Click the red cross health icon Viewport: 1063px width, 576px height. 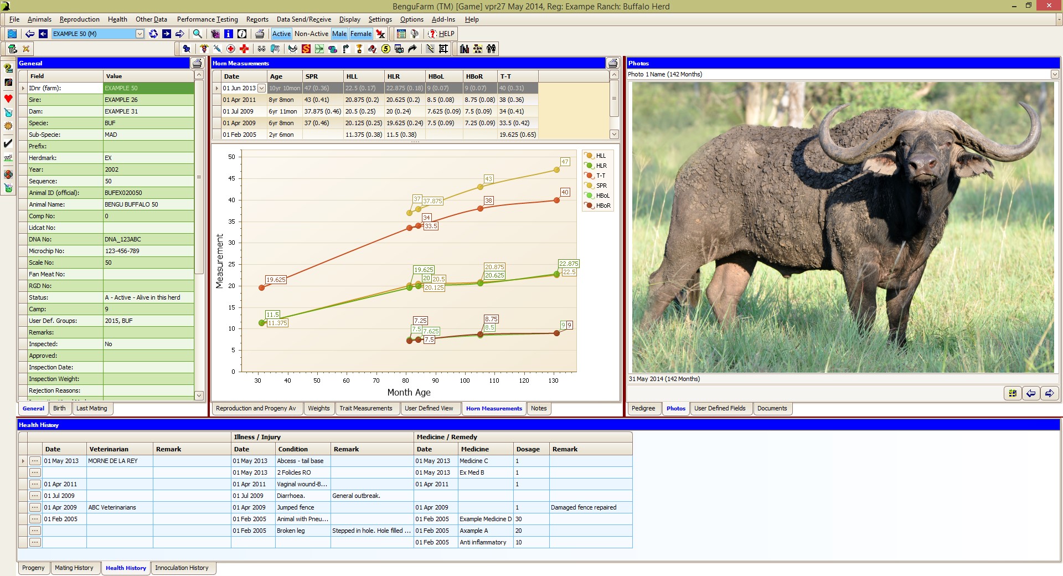point(244,49)
